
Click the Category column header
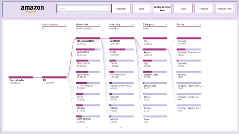pos(148,25)
